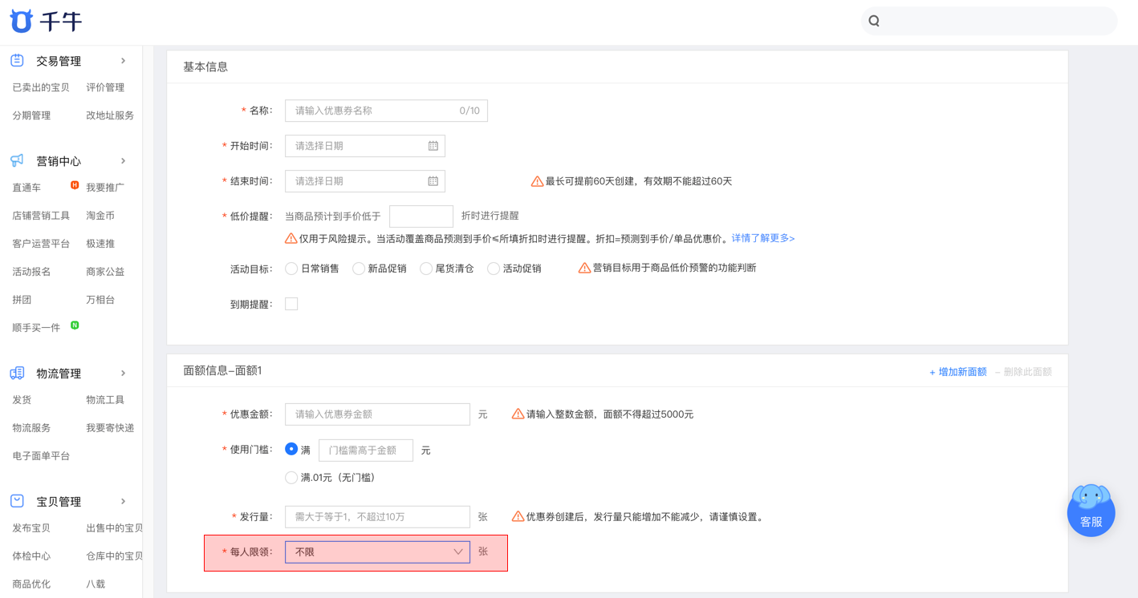Open 改地址服务 sidebar item
1138x598 pixels.
tap(110, 115)
